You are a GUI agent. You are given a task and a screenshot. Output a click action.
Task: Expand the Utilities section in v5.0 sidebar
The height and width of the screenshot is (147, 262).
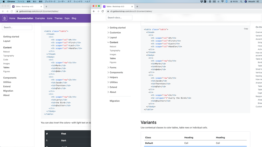tap(112, 82)
